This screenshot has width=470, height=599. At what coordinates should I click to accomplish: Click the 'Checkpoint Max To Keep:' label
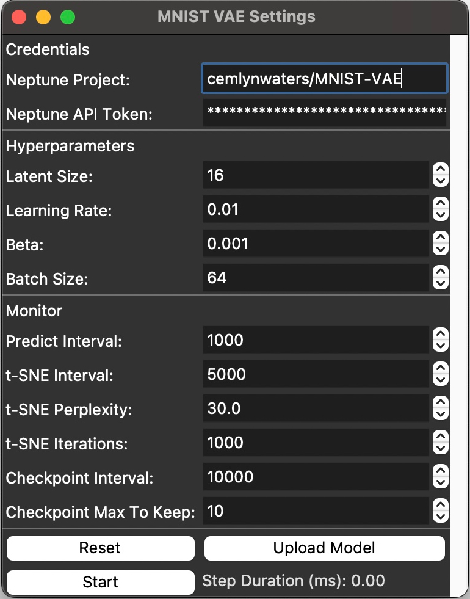point(101,513)
